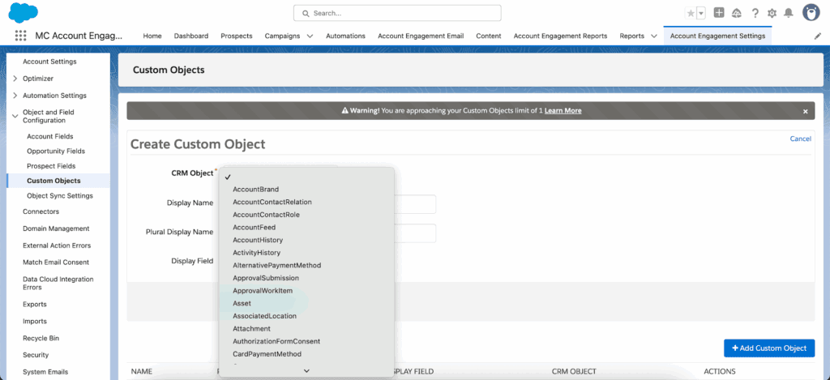Open the Campaigns tab
The height and width of the screenshot is (380, 830).
click(282, 36)
